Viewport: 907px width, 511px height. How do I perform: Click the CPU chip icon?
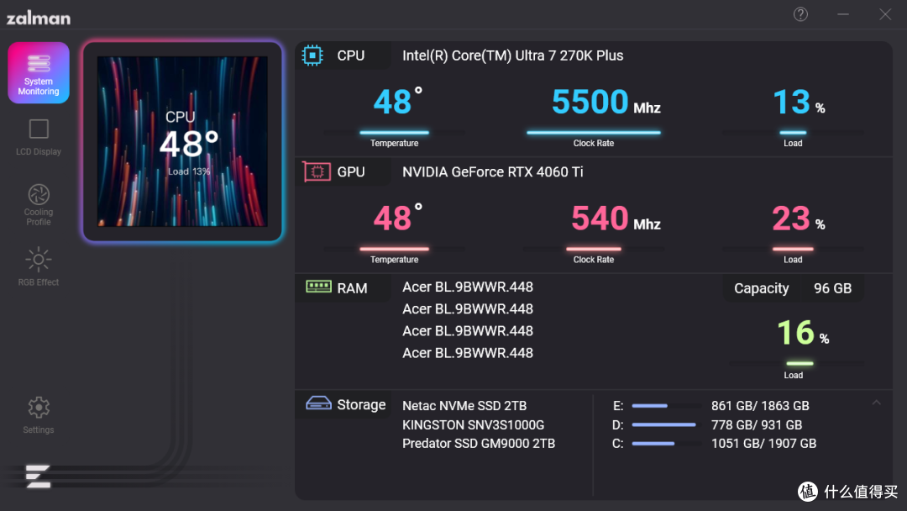[x=312, y=55]
